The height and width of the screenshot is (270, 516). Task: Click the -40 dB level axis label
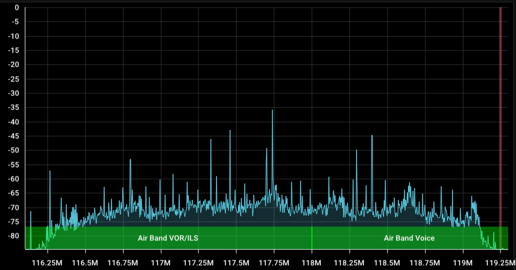coord(14,122)
